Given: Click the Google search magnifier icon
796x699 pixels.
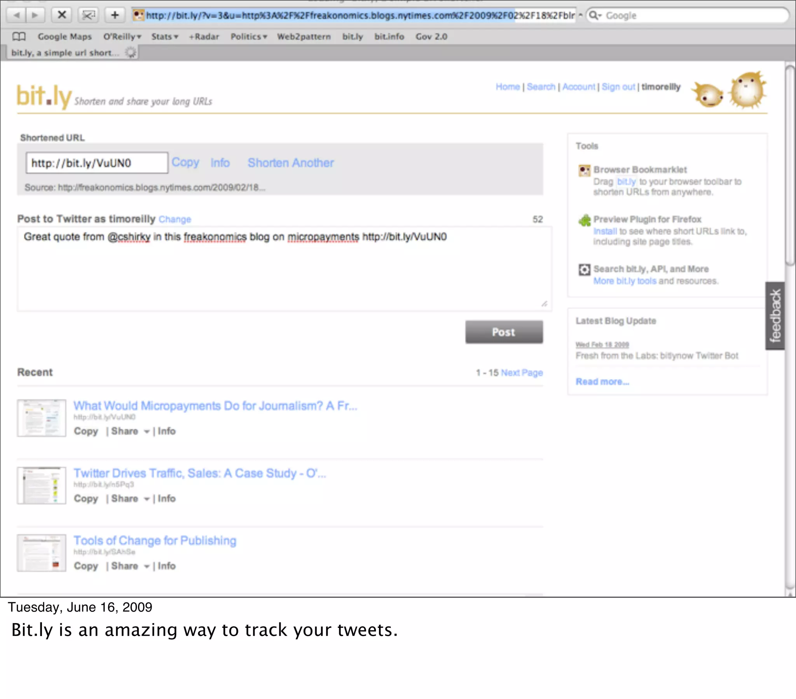Looking at the screenshot, I should coord(595,16).
